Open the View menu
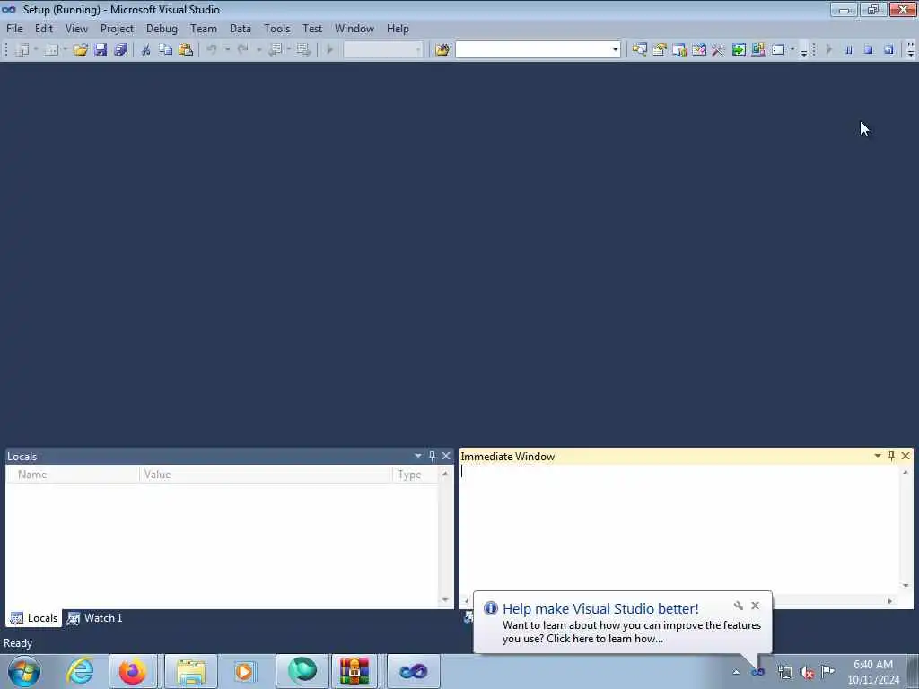 coord(76,29)
